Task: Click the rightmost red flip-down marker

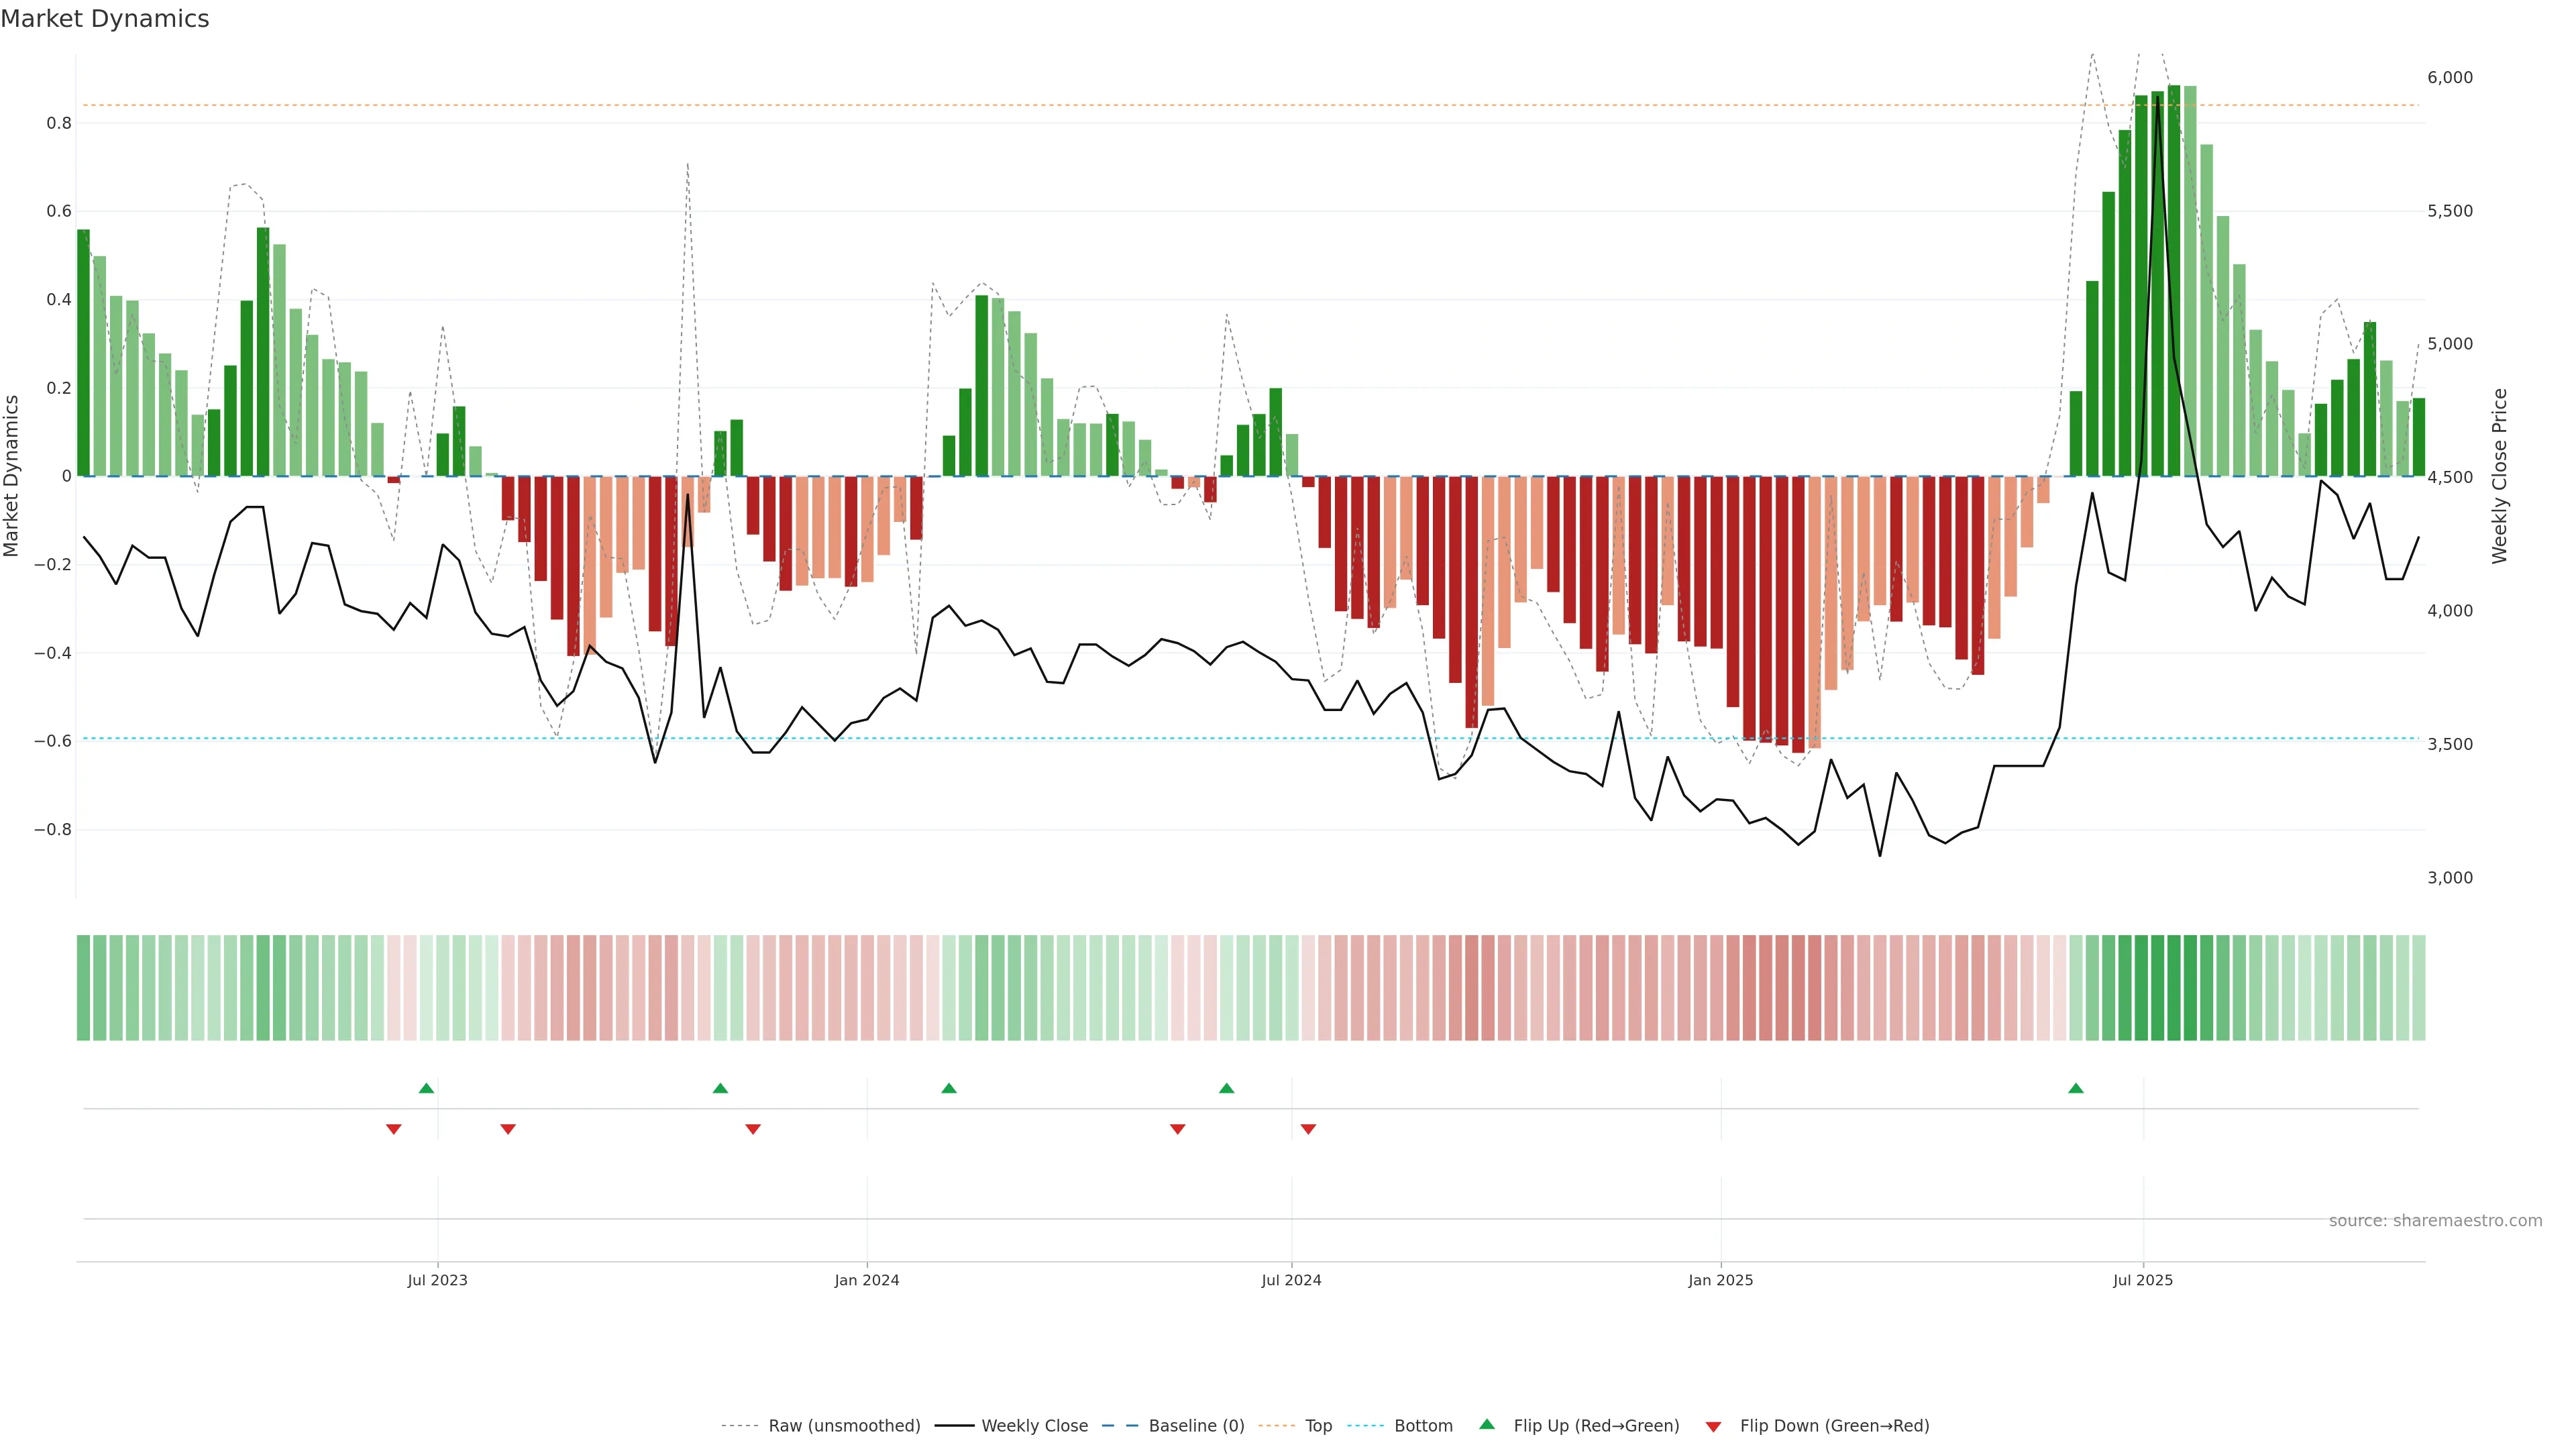Action: [x=1308, y=1129]
